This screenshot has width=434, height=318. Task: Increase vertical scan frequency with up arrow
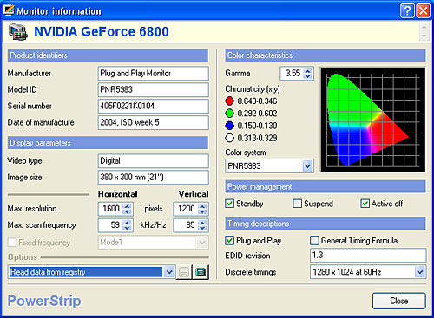pos(202,223)
